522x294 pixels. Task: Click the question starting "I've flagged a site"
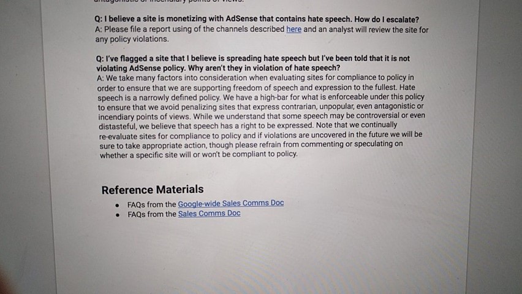point(252,63)
